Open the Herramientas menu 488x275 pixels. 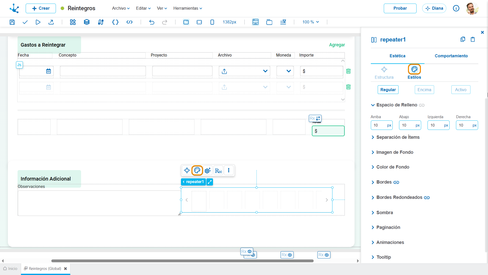(188, 8)
